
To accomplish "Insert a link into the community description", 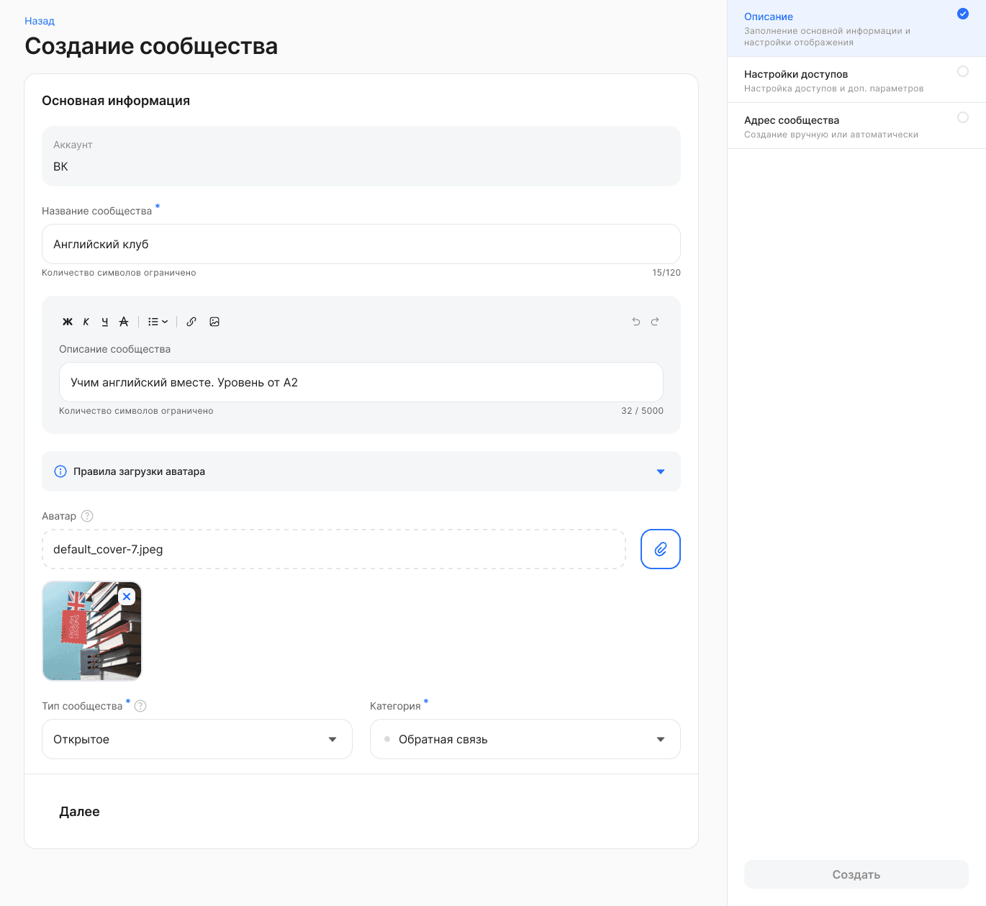I will tap(191, 322).
